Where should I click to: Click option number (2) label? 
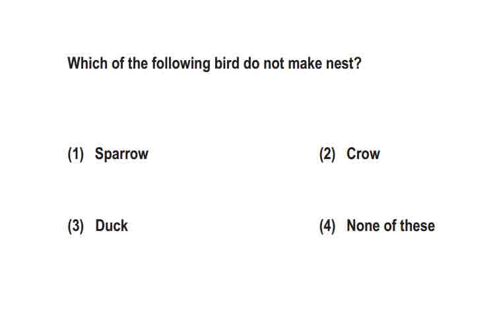[327, 154]
